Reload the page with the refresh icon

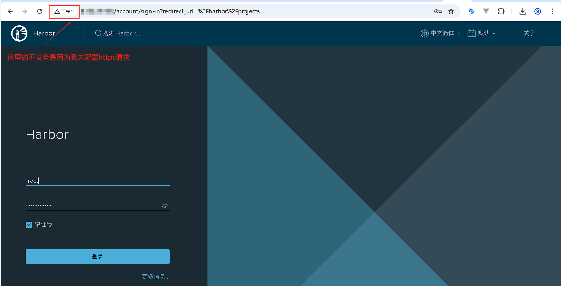[40, 11]
